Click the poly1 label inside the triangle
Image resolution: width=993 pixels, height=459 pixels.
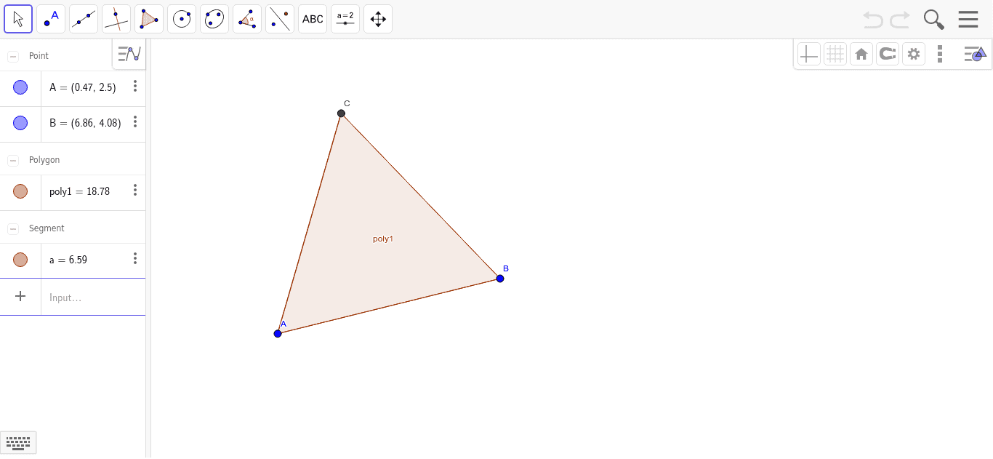click(x=383, y=239)
